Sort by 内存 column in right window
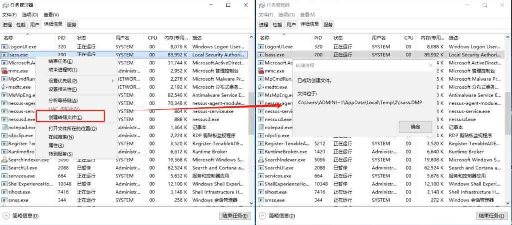This screenshot has width=512, height=225. (432, 38)
